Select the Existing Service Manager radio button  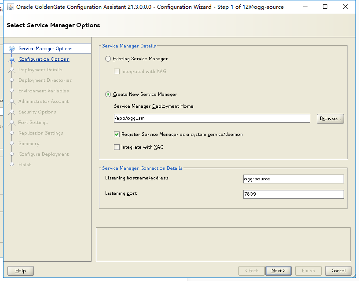[x=108, y=59]
